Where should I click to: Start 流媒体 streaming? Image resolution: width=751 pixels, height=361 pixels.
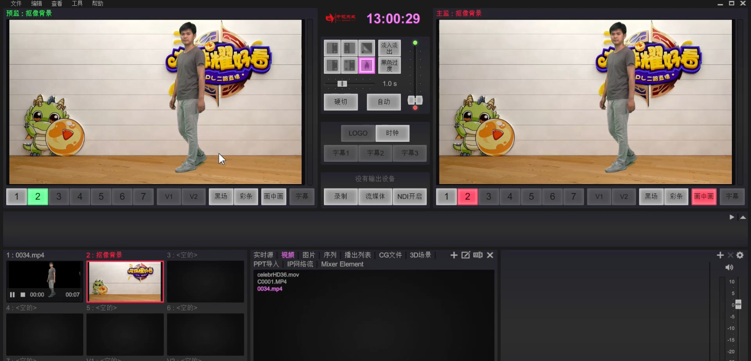375,197
